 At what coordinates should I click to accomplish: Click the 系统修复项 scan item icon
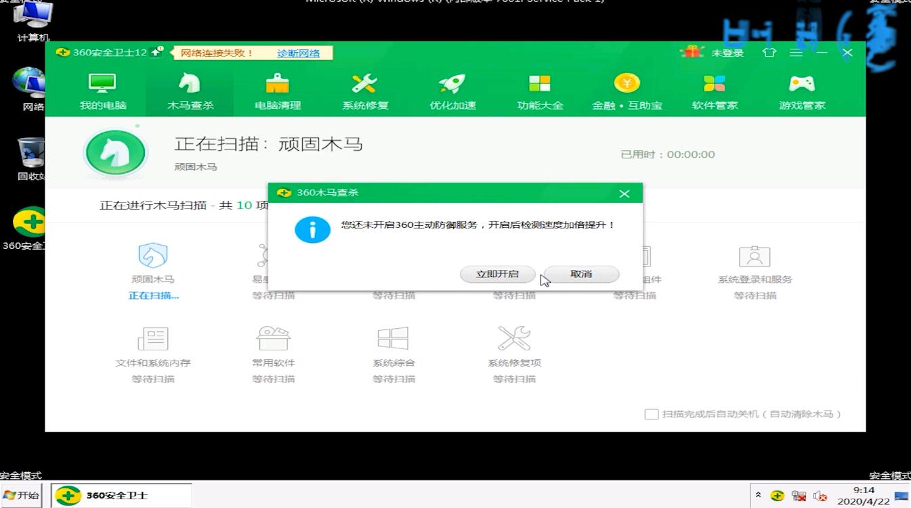point(514,338)
